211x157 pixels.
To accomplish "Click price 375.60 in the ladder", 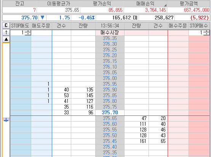I will 110,124.
